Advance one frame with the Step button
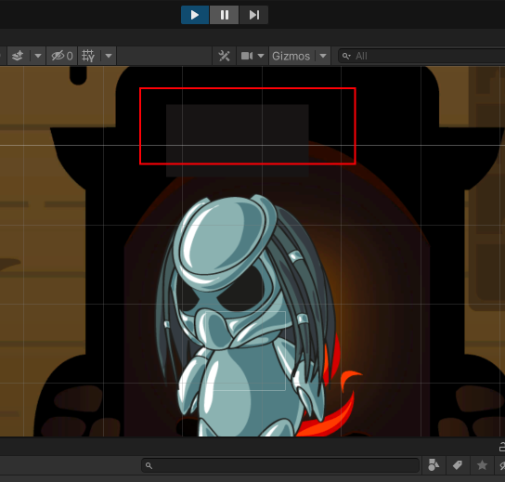Viewport: 505px width, 482px height. [x=253, y=15]
